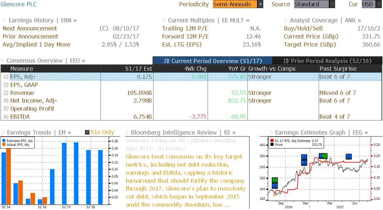
Task: Click the Glencore PLC company title
Action: pyautogui.click(x=19, y=4)
